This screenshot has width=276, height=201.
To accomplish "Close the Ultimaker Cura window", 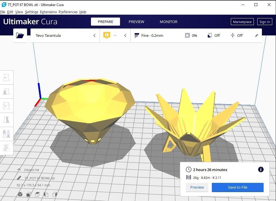I will pos(269,5).
